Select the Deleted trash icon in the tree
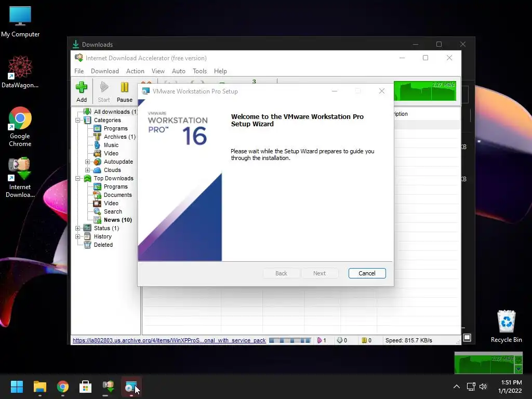Screen dimensions: 532x399 click(87, 245)
